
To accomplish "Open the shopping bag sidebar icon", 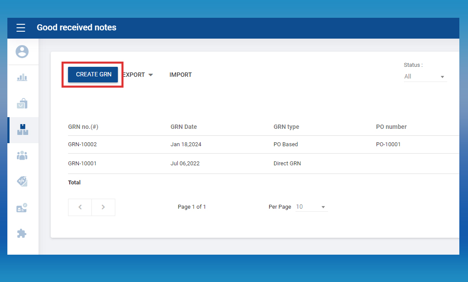I will pyautogui.click(x=22, y=104).
